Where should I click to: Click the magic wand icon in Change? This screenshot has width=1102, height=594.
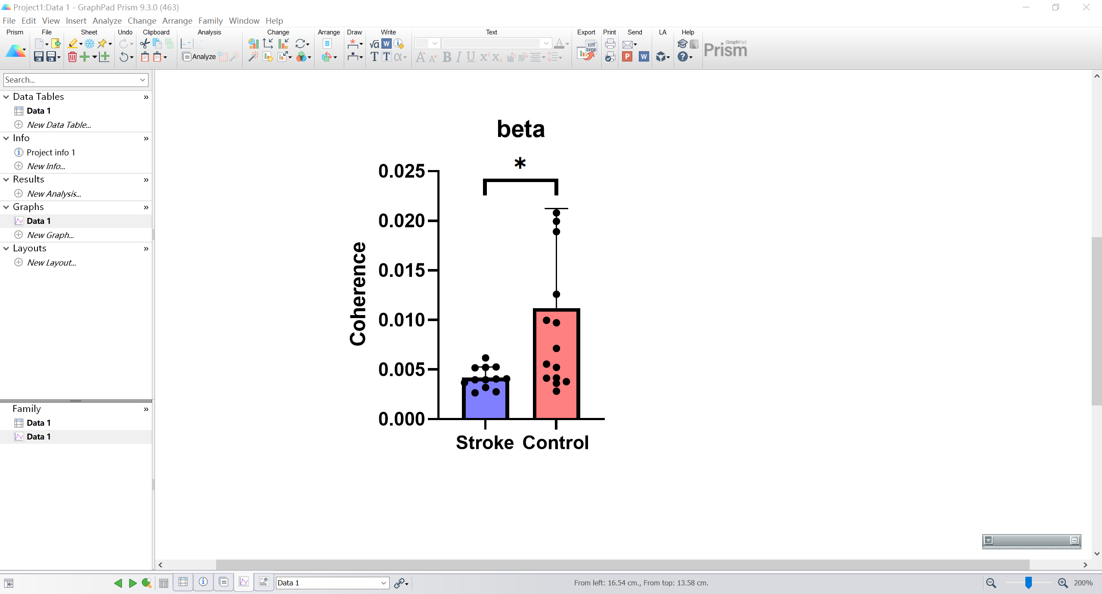tap(254, 57)
